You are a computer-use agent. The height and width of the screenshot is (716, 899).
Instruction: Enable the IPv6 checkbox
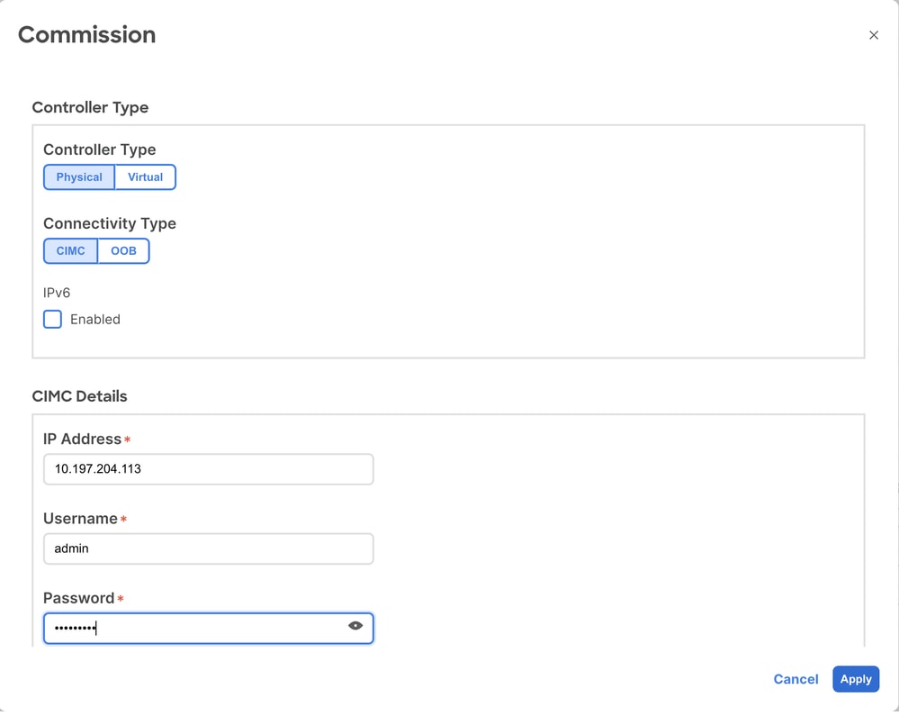point(53,320)
